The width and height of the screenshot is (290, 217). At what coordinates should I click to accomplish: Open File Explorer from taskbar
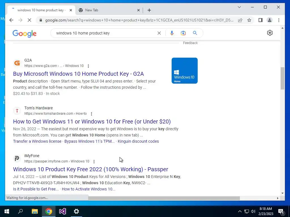[x=35, y=211]
